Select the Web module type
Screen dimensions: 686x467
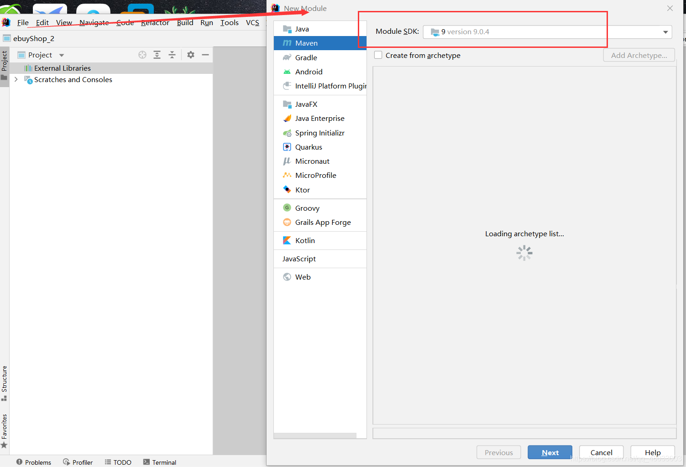coord(320,277)
